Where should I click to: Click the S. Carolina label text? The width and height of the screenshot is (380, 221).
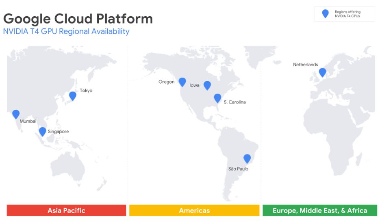click(x=235, y=102)
